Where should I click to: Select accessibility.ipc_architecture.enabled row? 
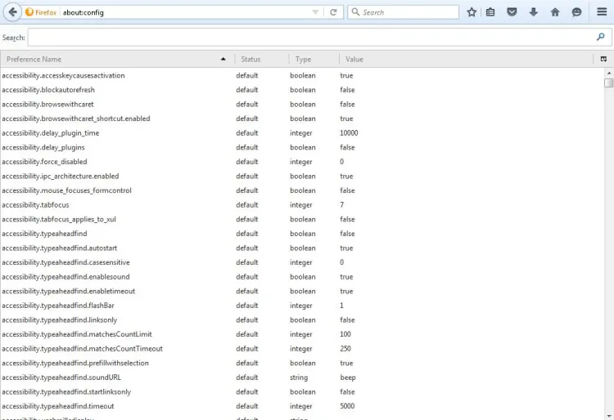pyautogui.click(x=302, y=176)
